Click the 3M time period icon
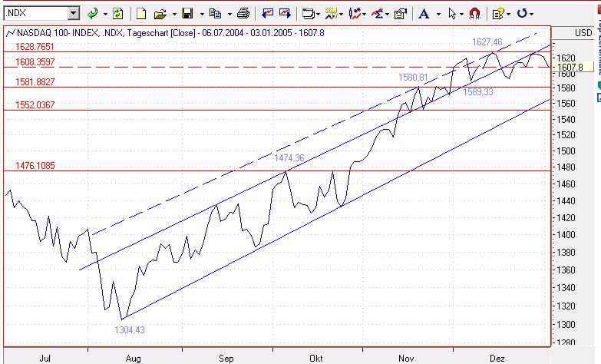Viewport: 601px width, 364px height. pyautogui.click(x=331, y=14)
